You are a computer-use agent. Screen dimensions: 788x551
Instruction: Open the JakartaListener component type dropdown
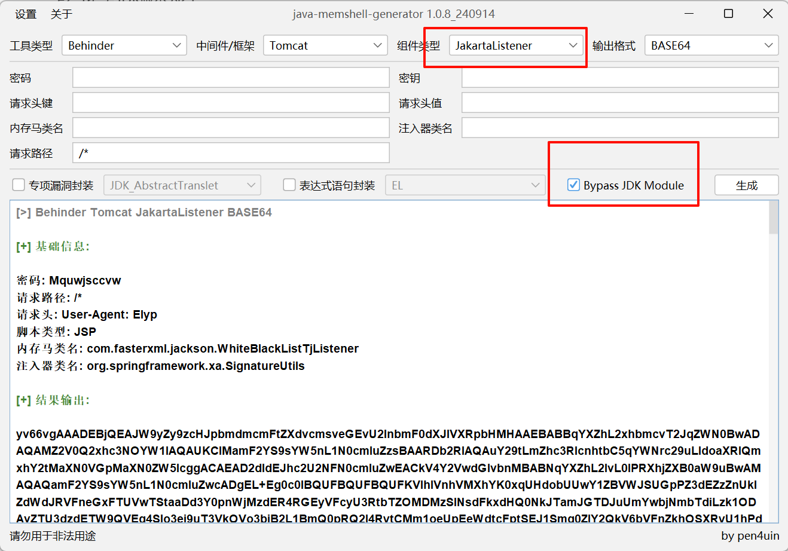pos(515,45)
